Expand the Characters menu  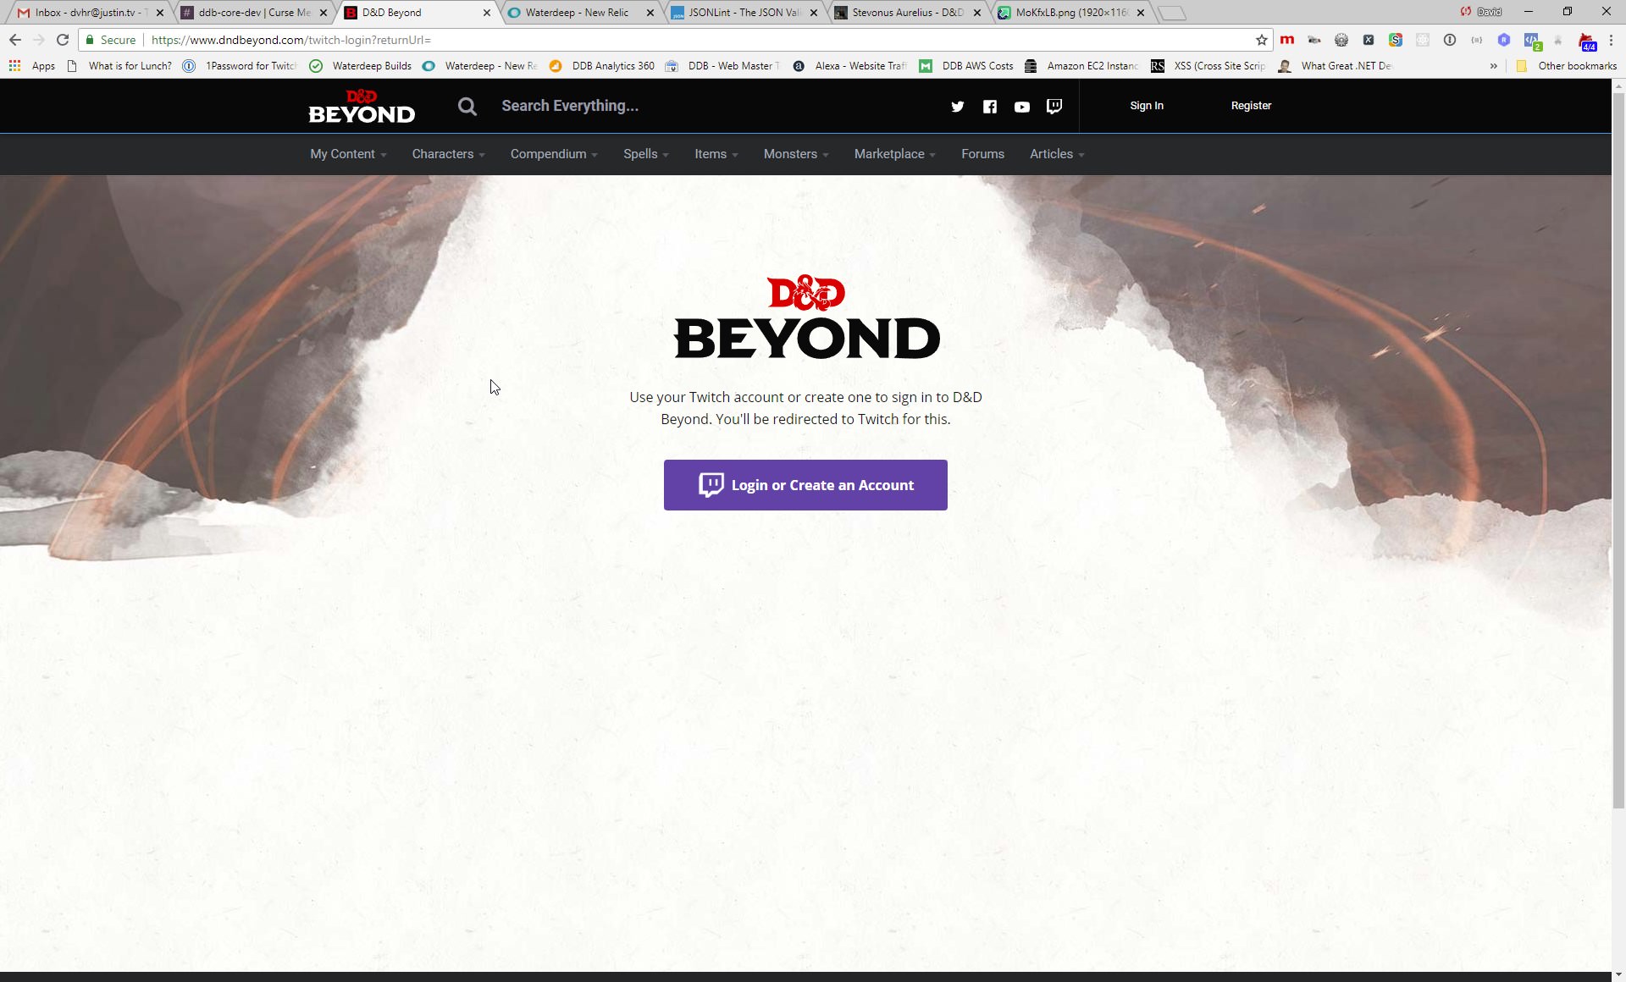pos(448,154)
